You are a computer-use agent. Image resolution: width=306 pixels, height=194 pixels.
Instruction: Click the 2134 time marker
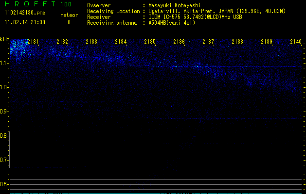tap(121, 42)
